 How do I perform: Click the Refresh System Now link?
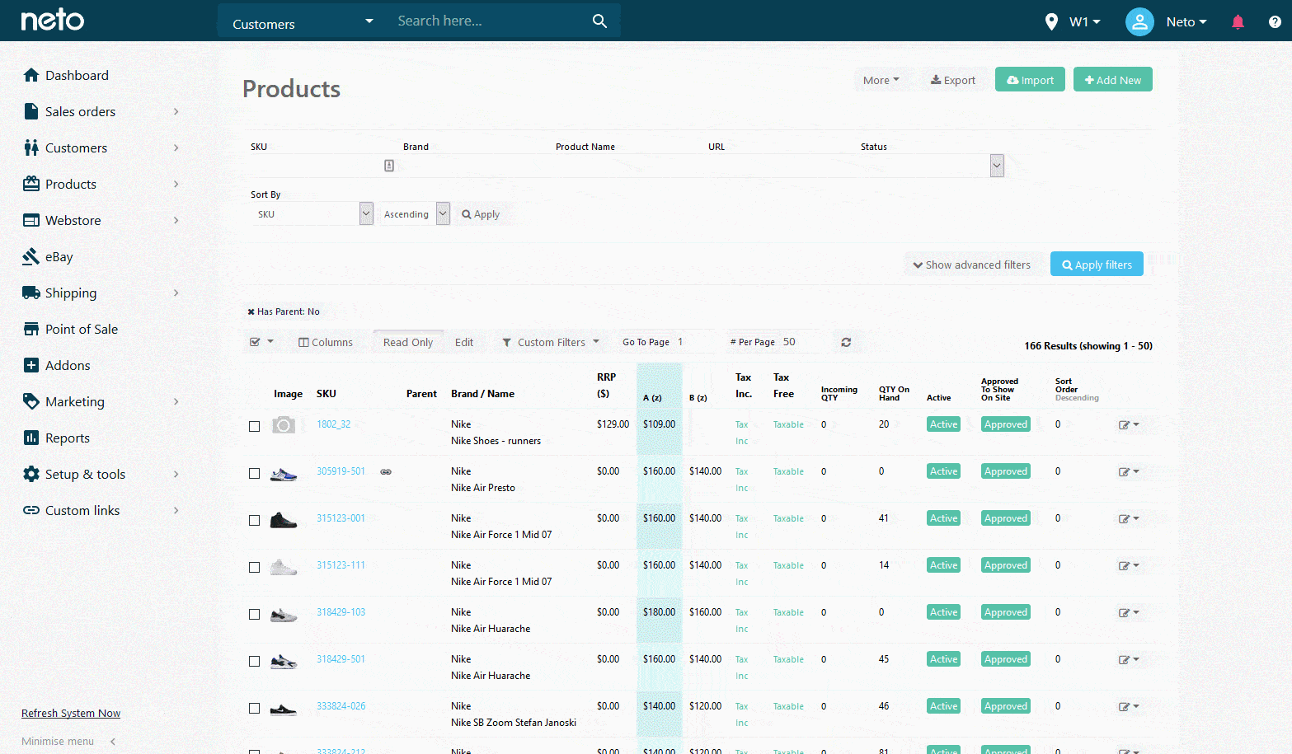pyautogui.click(x=71, y=713)
